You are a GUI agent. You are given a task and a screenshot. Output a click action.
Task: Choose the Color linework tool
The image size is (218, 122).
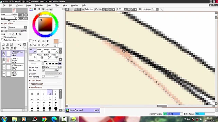click(54, 50)
